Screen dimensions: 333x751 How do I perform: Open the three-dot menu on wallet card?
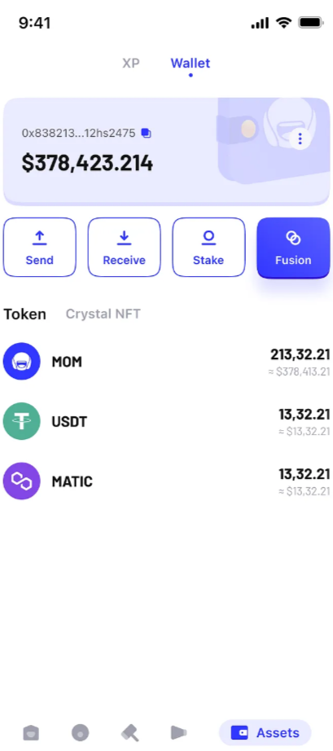(300, 139)
